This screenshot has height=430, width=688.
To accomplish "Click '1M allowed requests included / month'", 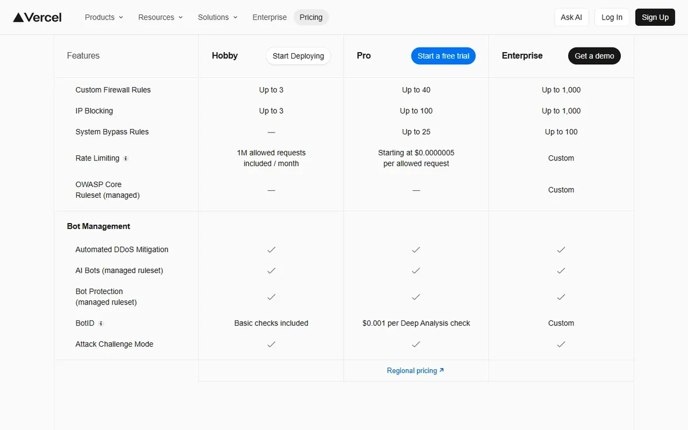I will pos(271,158).
